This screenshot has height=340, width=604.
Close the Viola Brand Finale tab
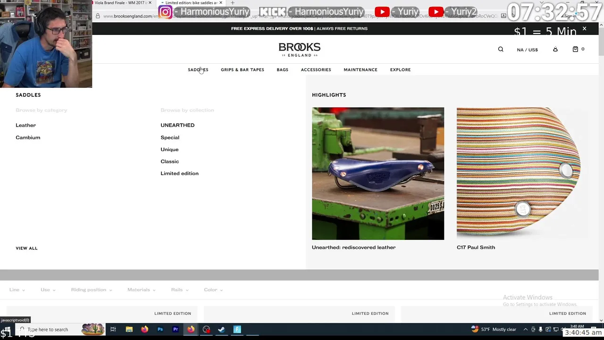[x=150, y=3]
